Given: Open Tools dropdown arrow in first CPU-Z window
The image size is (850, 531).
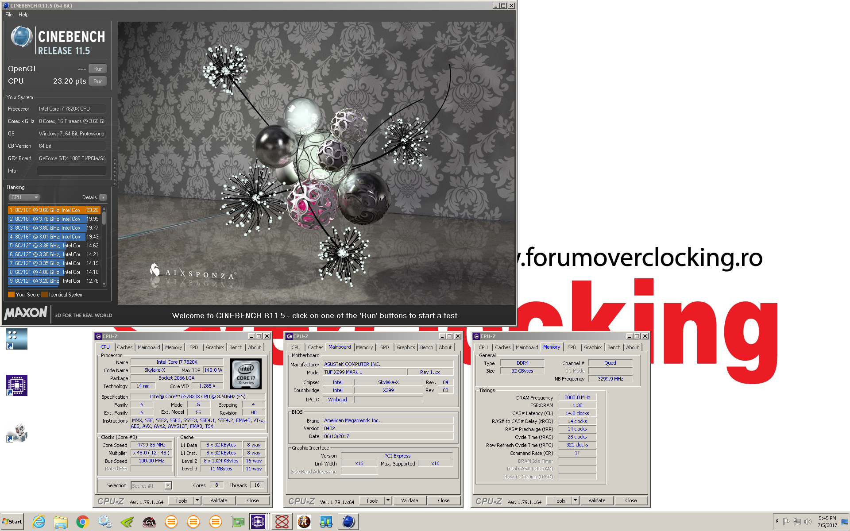Looking at the screenshot, I should tap(197, 501).
